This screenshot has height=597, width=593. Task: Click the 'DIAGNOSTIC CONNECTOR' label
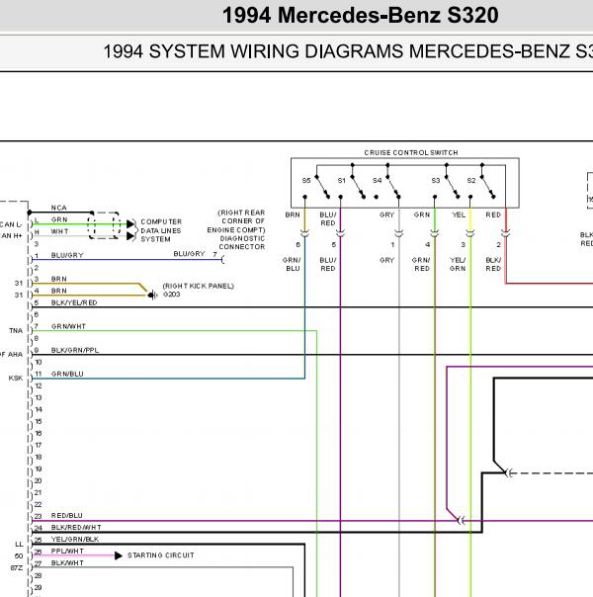tap(242, 242)
